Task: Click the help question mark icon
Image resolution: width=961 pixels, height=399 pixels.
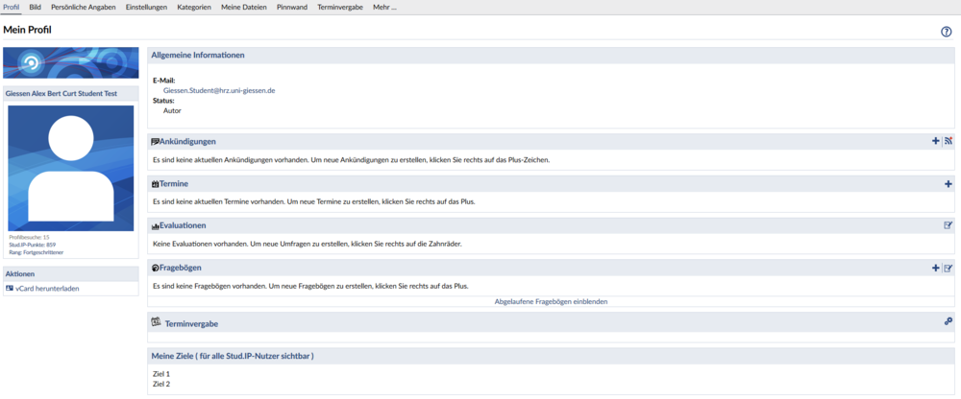Action: point(947,32)
